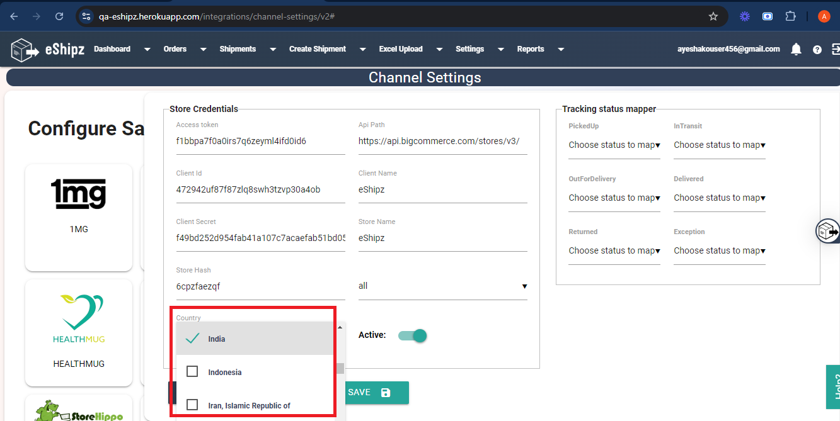This screenshot has height=421, width=840.
Task: Click the Store Hash field
Action: point(261,287)
